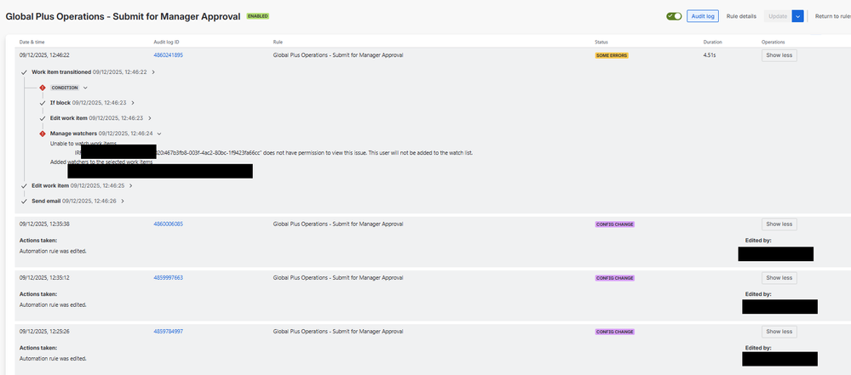The height and width of the screenshot is (375, 851).
Task: Click the checkmark beside If block
Action: pyautogui.click(x=43, y=102)
